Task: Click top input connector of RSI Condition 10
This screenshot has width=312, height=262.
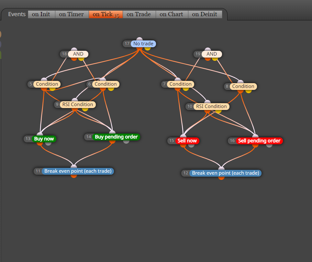Action: (207, 102)
